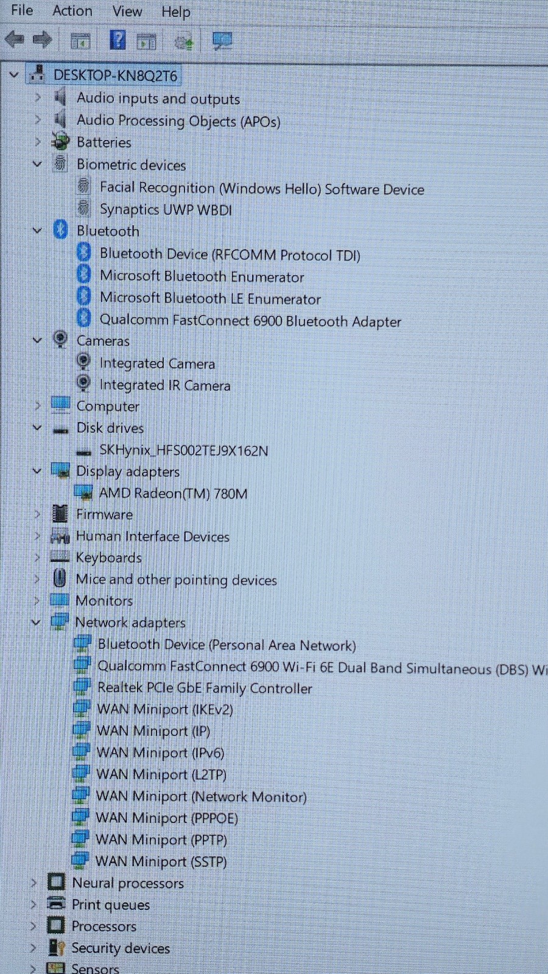Image resolution: width=548 pixels, height=974 pixels.
Task: Click the Realtek PCIe GbE adapter icon
Action: 82,687
